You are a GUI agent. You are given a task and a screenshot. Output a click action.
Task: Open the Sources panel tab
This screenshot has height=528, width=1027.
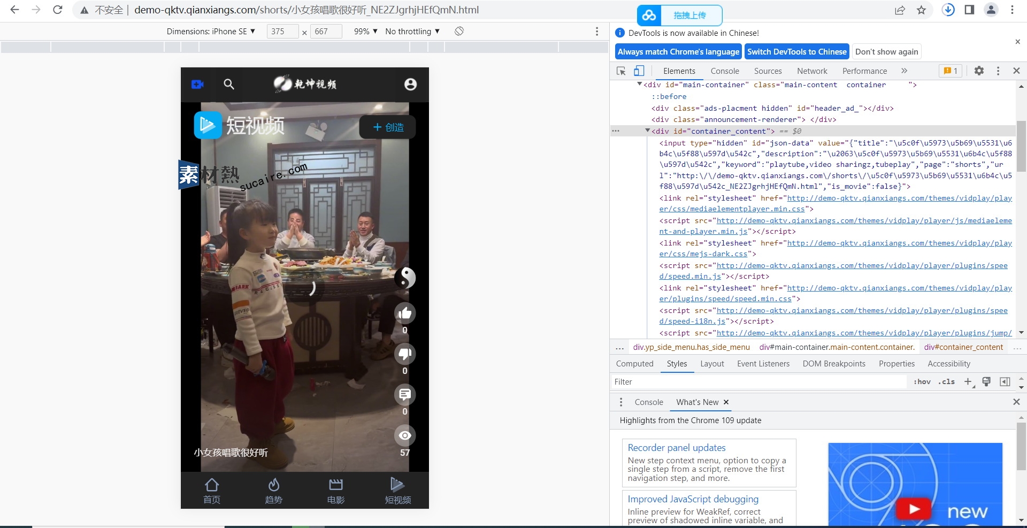[768, 71]
